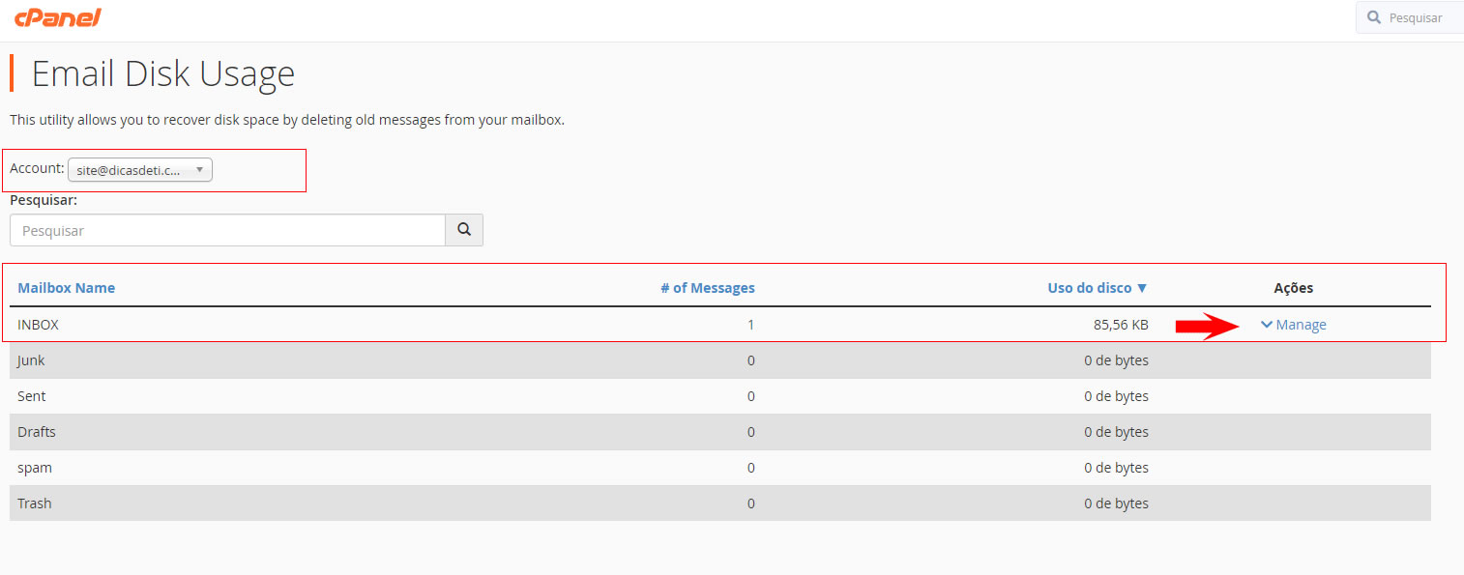Click the magnifier icon in top search bar
This screenshot has height=575, width=1464.
1374,17
